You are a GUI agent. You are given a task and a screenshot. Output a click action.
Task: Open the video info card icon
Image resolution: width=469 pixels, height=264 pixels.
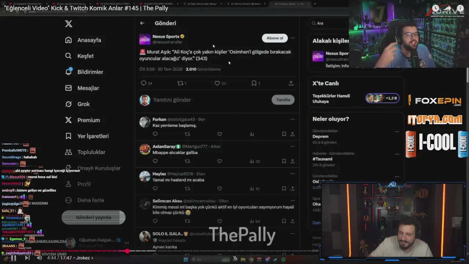pyautogui.click(x=460, y=8)
